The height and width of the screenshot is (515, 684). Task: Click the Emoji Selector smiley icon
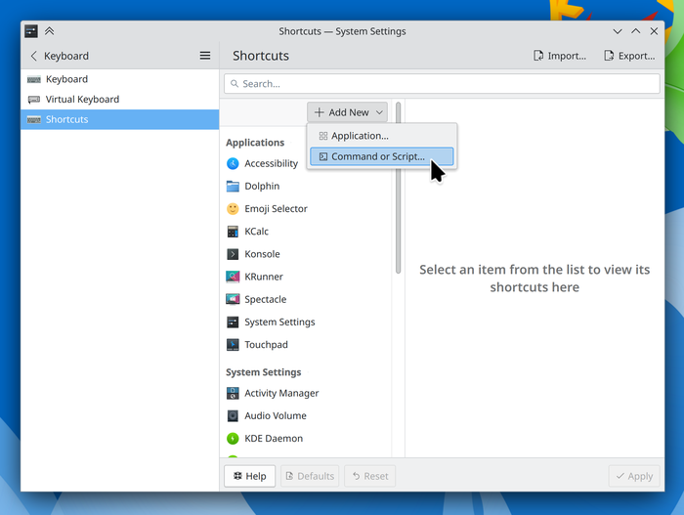point(233,209)
